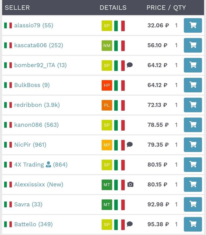The image size is (206, 235).
Task: Open redribbon (3.9k) seller profile
Action: 28,105
